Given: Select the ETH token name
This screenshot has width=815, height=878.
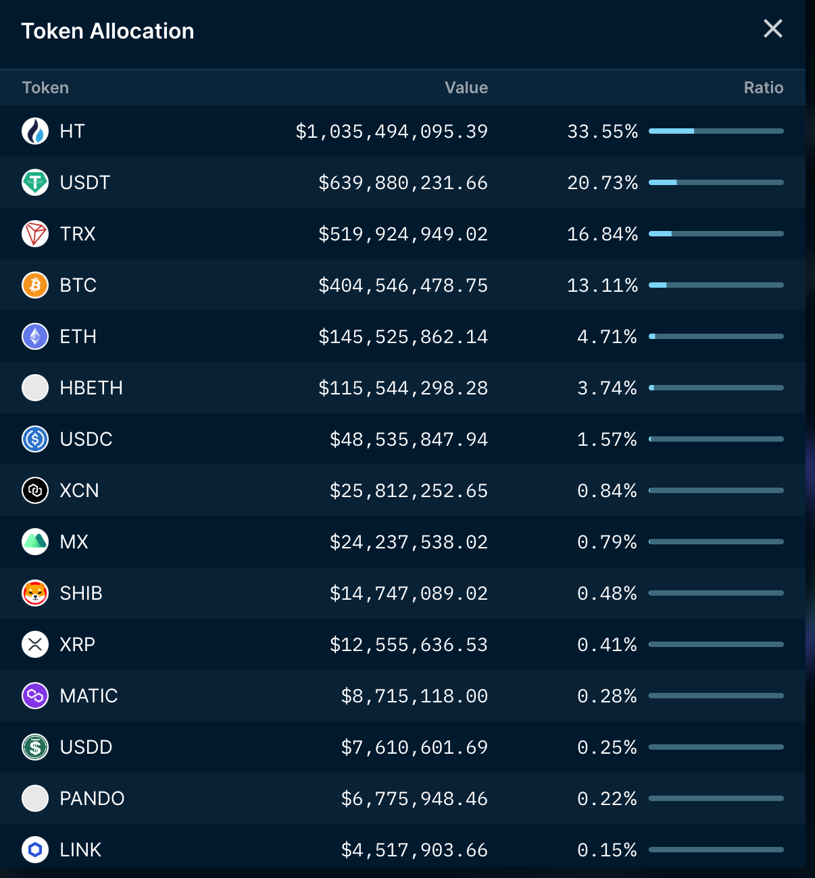Looking at the screenshot, I should (78, 336).
